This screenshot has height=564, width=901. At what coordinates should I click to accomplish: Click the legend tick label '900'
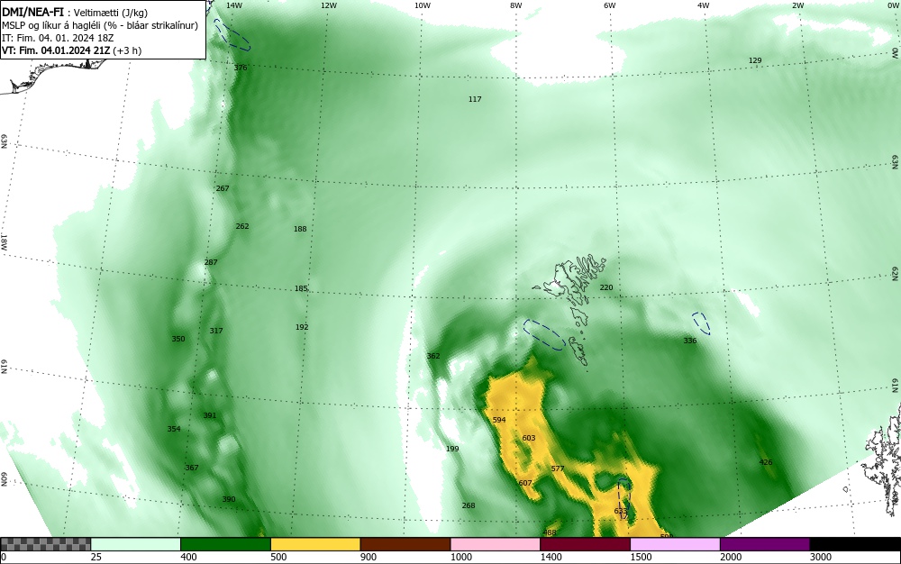(369, 557)
